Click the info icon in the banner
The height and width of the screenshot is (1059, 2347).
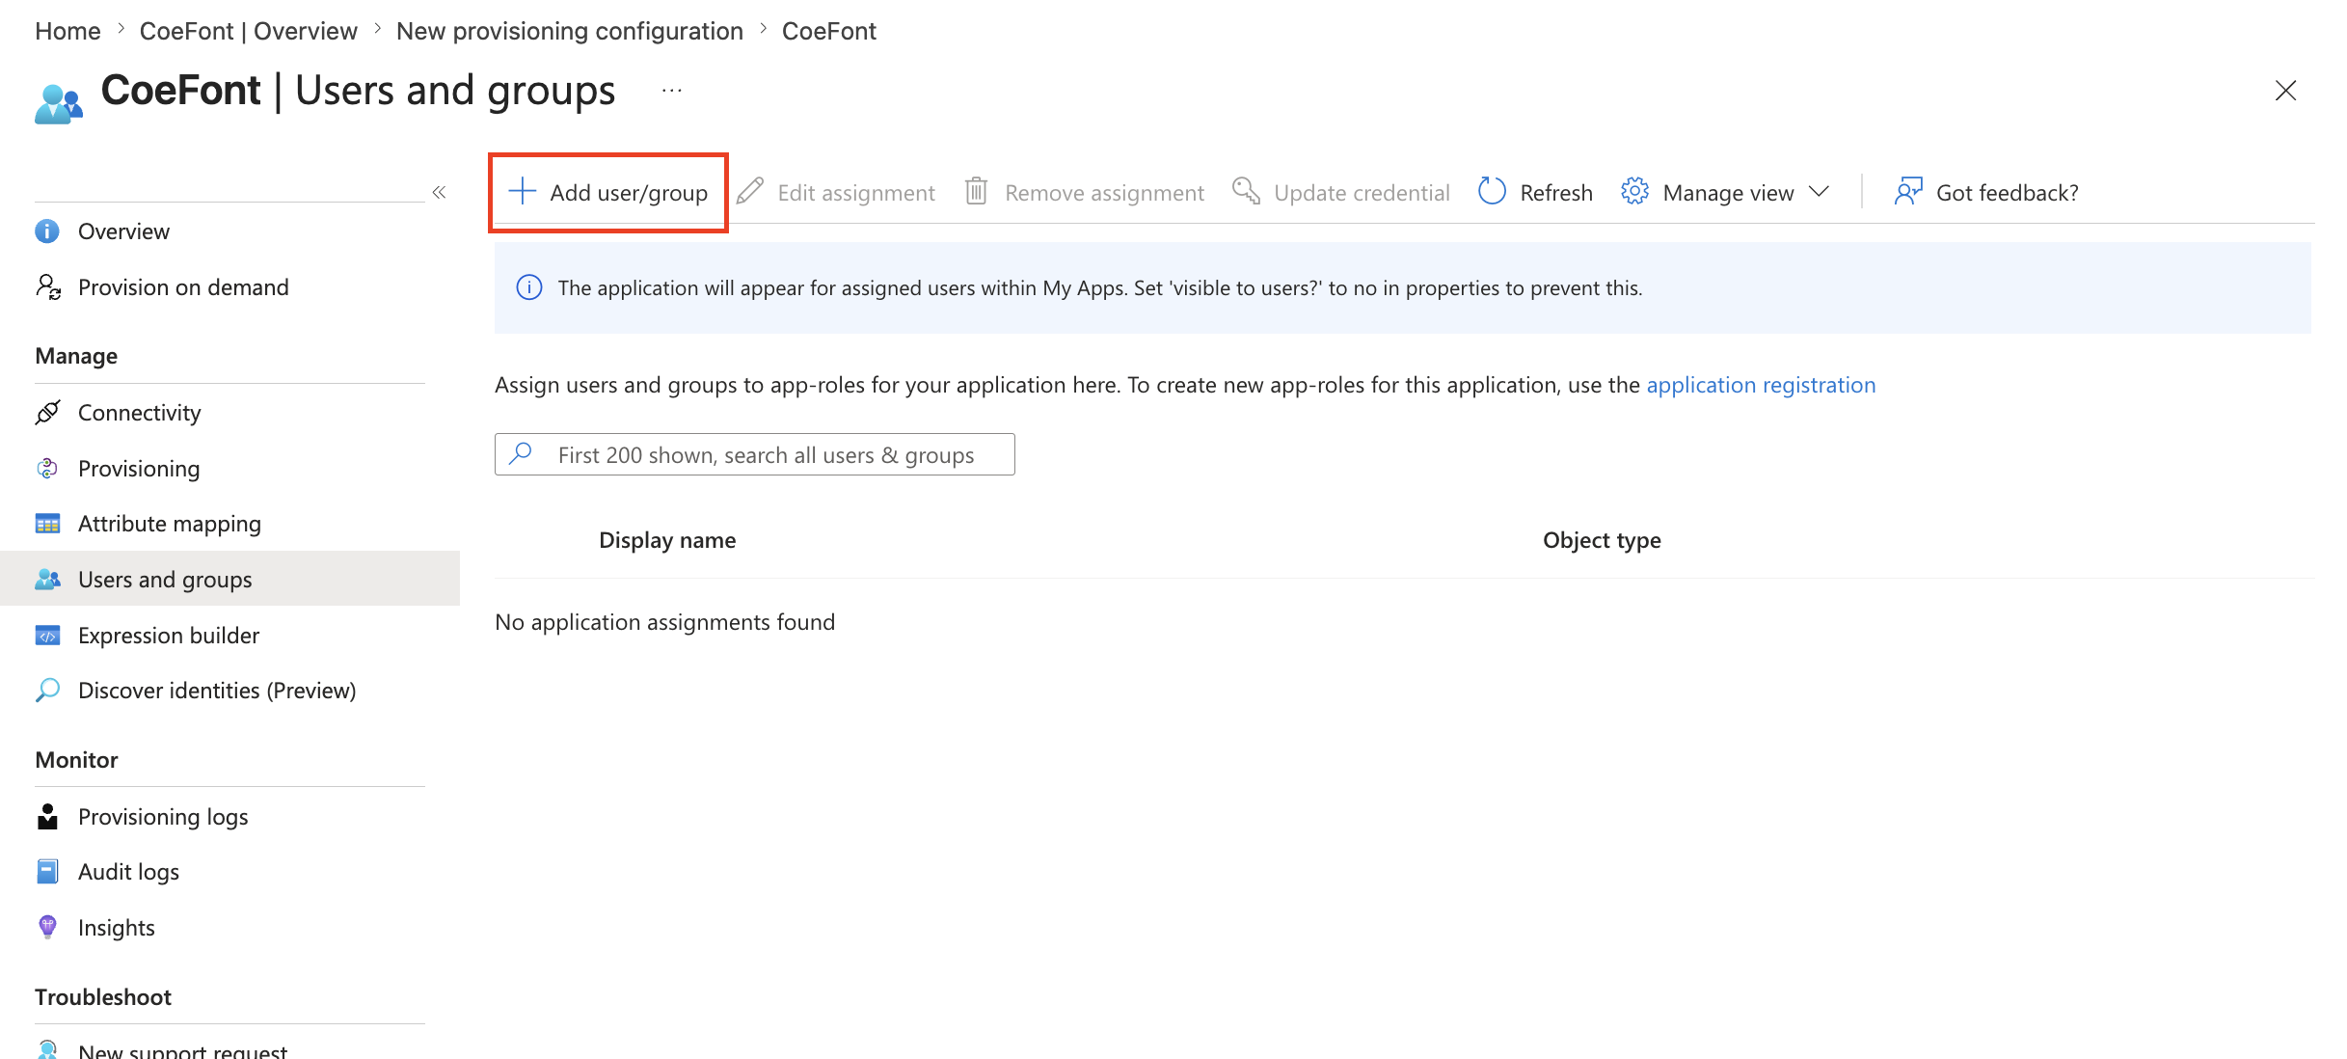529,287
